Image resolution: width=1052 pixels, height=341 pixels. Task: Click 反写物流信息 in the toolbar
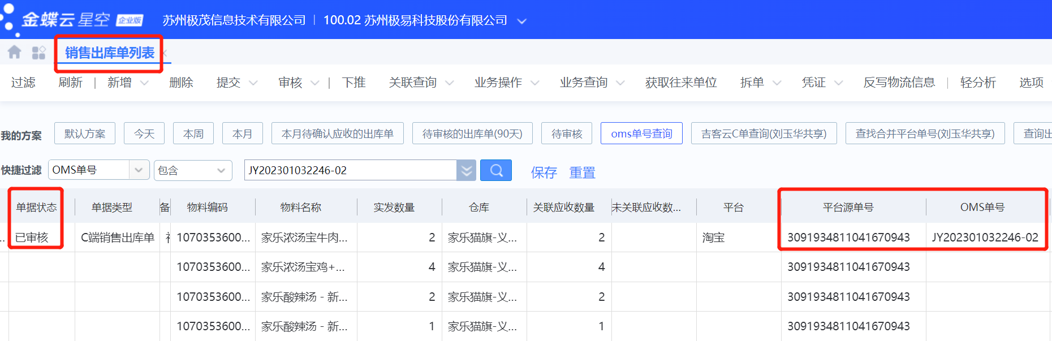pos(899,83)
